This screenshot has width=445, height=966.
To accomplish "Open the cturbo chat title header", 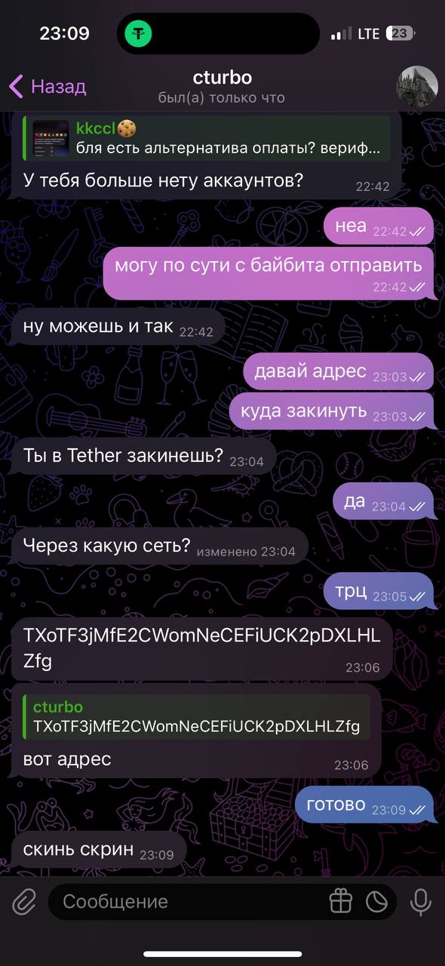I will click(x=222, y=86).
